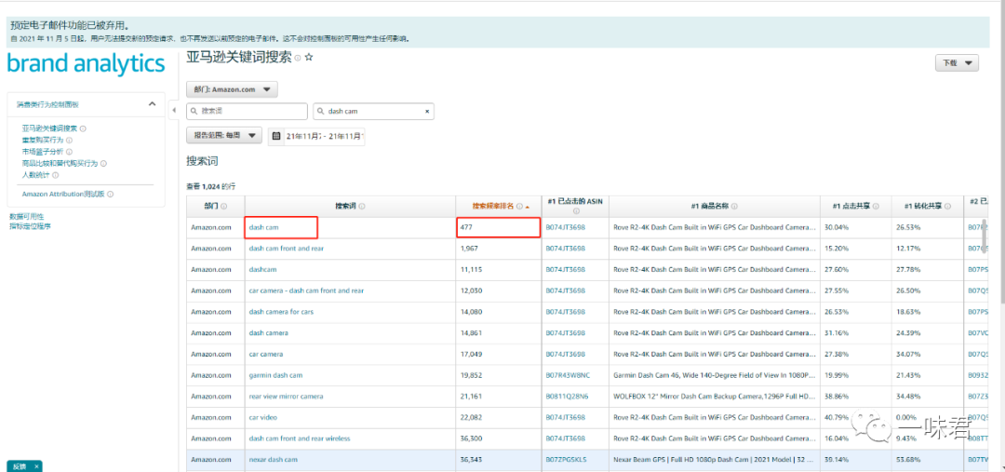Screen dimensions: 1005x472
Task: Click info icon next to 市场篮子分析
Action: [69, 152]
